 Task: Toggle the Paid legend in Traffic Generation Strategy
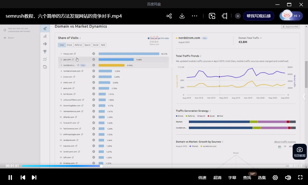click(220, 116)
